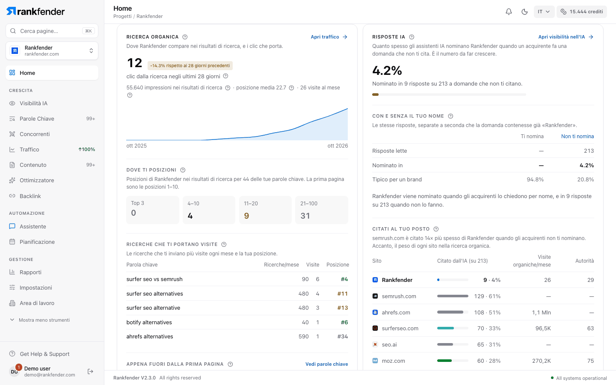
Task: Open Get Help & Support
Action: (39, 354)
